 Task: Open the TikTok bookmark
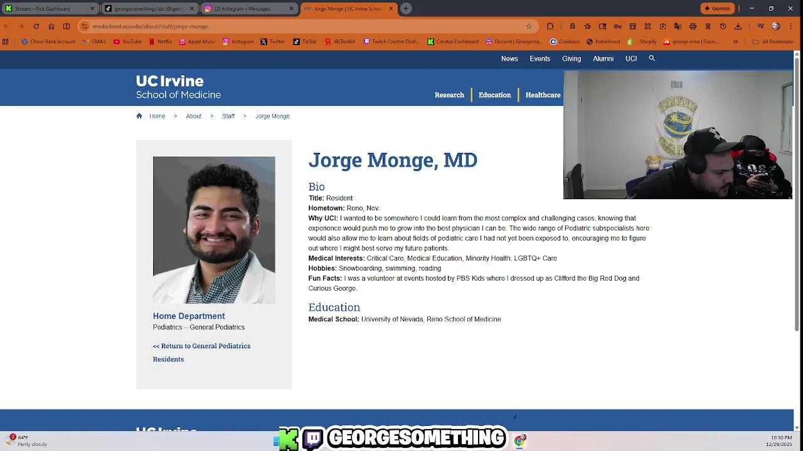[305, 42]
